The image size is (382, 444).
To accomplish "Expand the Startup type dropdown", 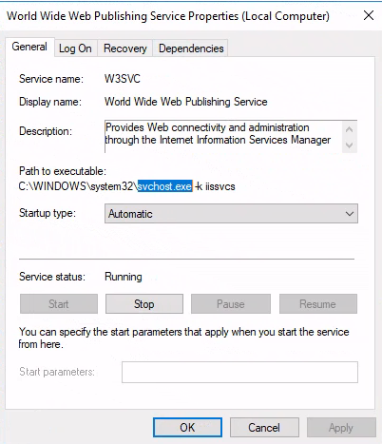I will point(231,214).
